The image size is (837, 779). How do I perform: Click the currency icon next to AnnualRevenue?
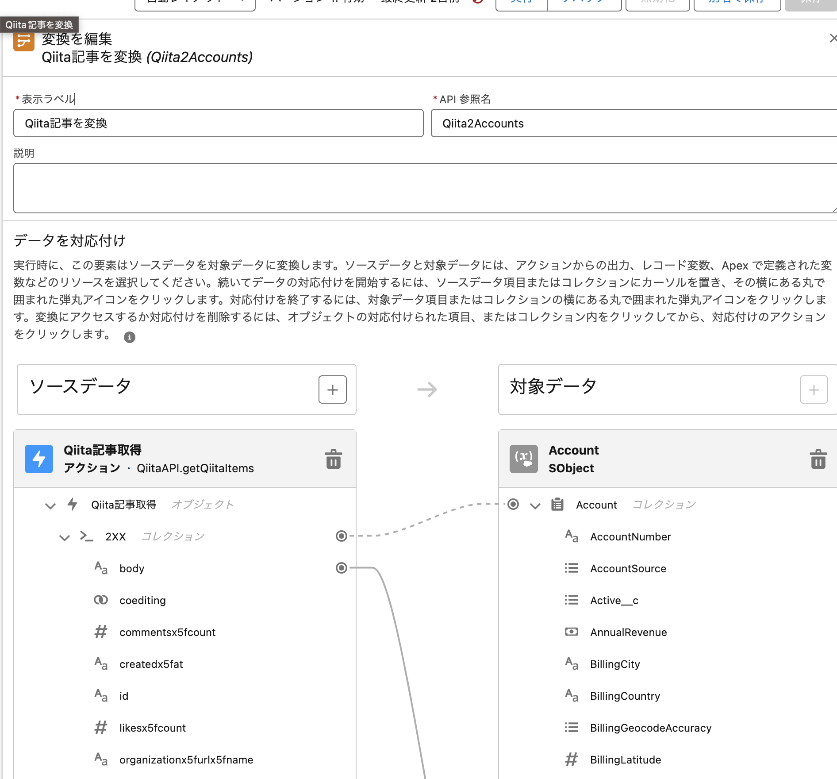coord(571,632)
